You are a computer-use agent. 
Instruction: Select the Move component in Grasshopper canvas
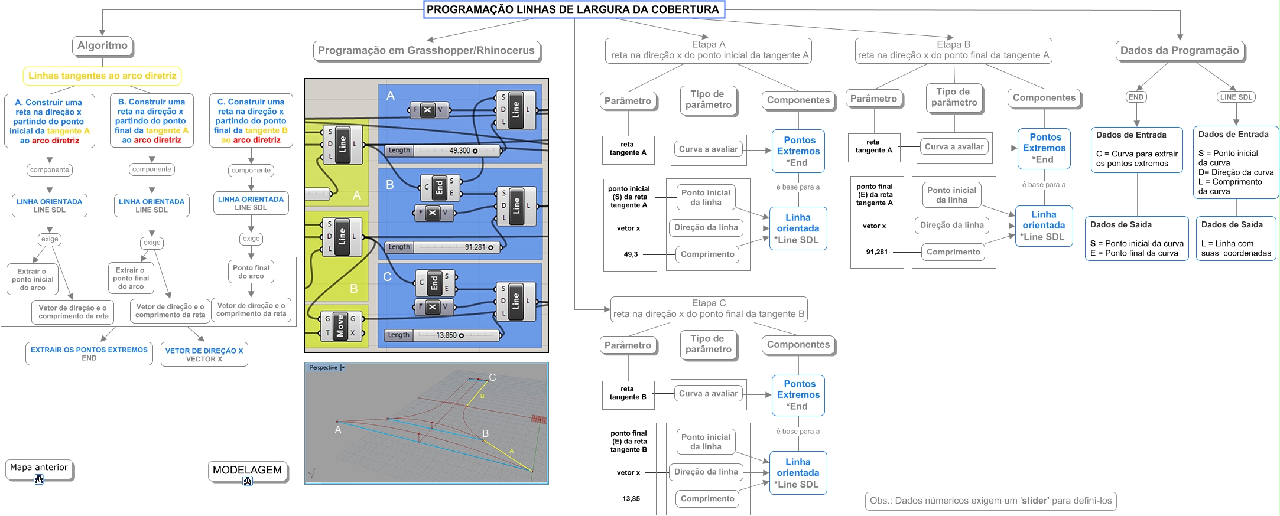(x=340, y=326)
